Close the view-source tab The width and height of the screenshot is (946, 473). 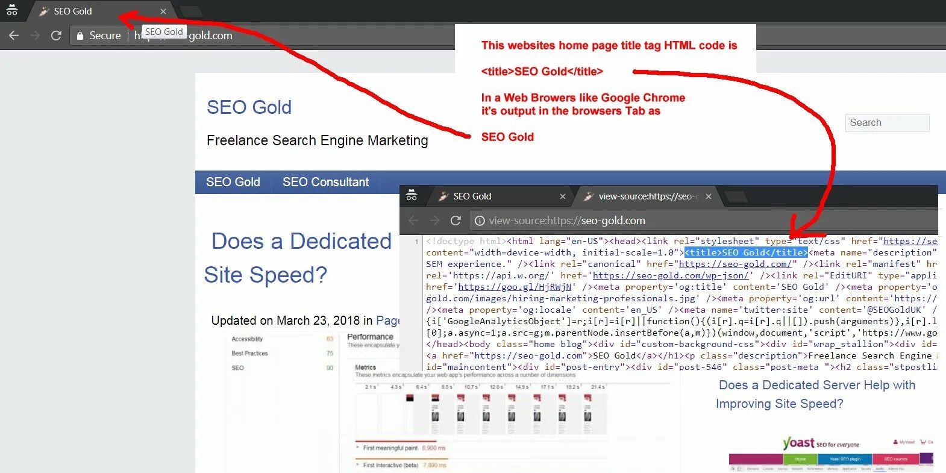[709, 196]
